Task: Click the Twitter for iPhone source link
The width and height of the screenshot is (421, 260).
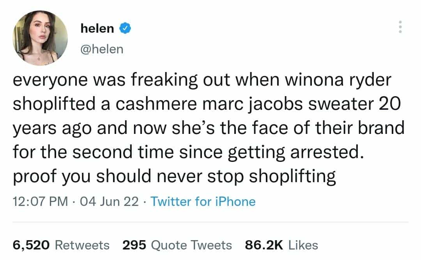Action: (203, 202)
